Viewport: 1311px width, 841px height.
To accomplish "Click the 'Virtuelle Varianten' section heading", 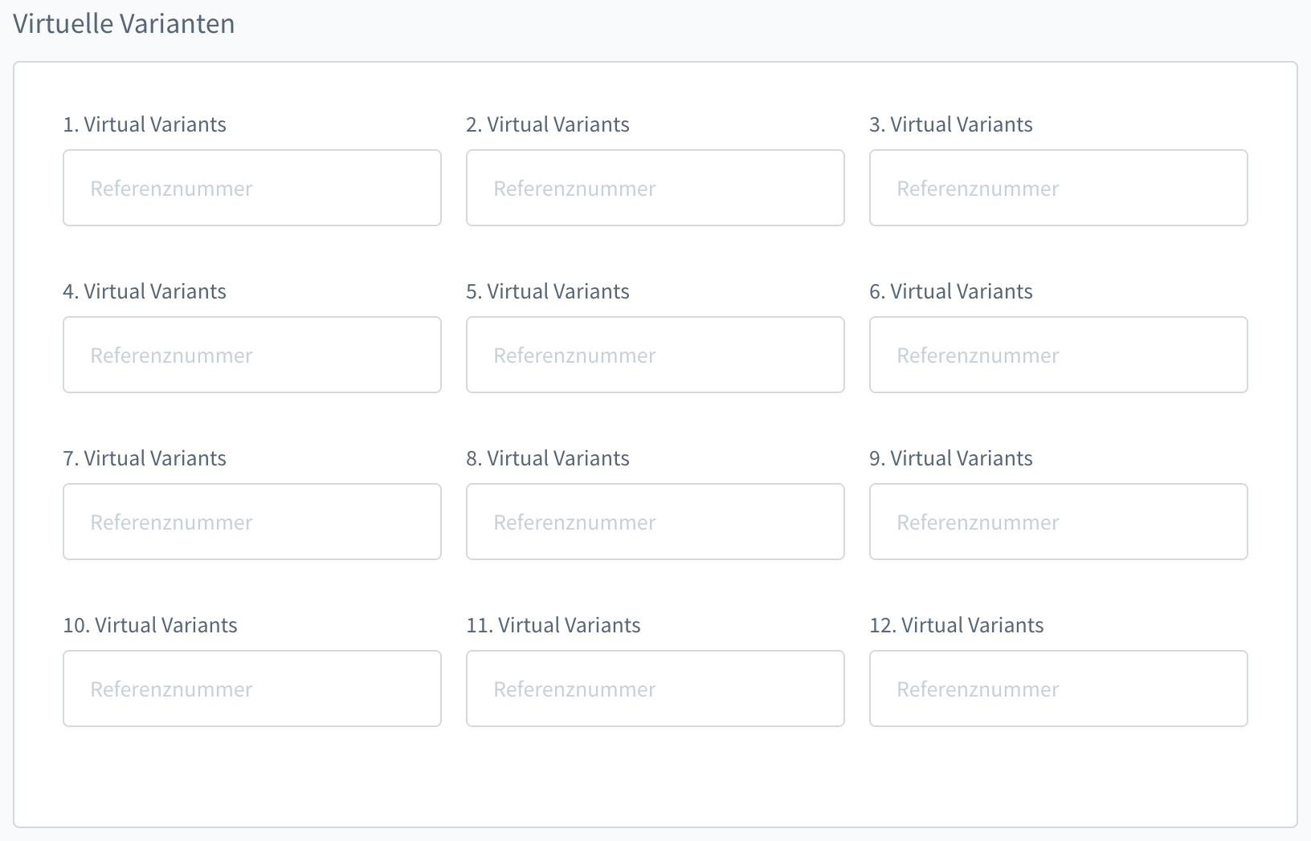I will pos(124,23).
